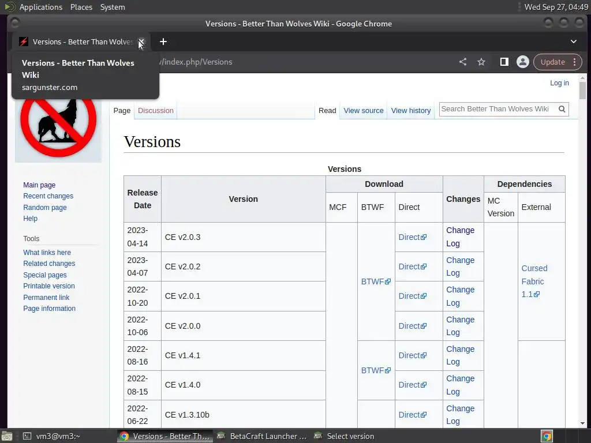591x443 pixels.
Task: Click the share page icon in the address bar
Action: [462, 62]
